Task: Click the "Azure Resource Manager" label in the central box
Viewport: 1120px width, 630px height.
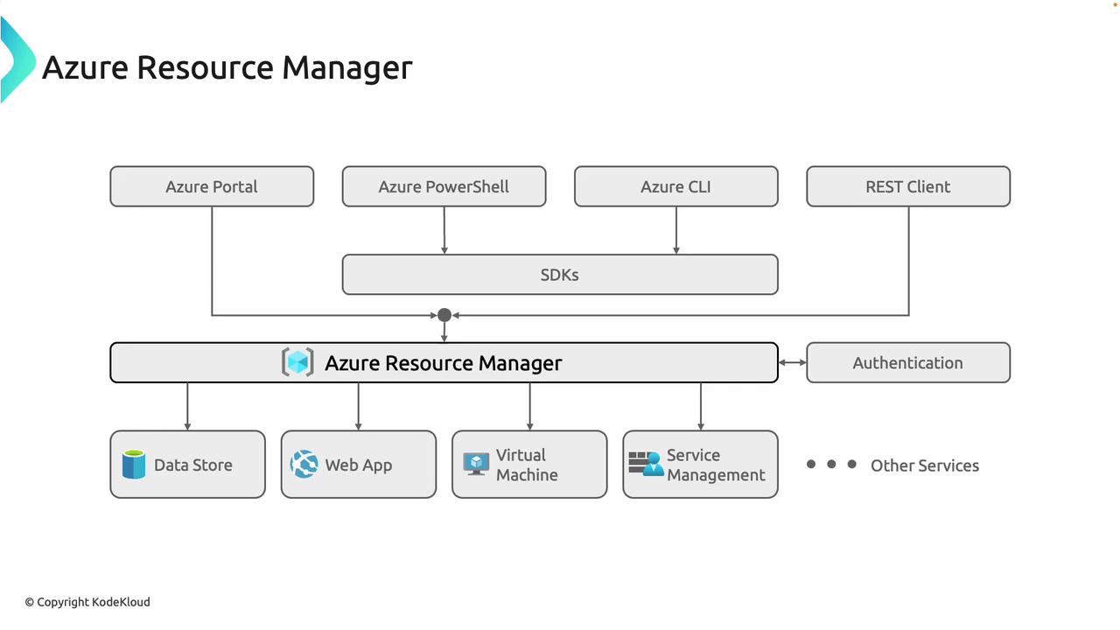Action: pyautogui.click(x=444, y=363)
